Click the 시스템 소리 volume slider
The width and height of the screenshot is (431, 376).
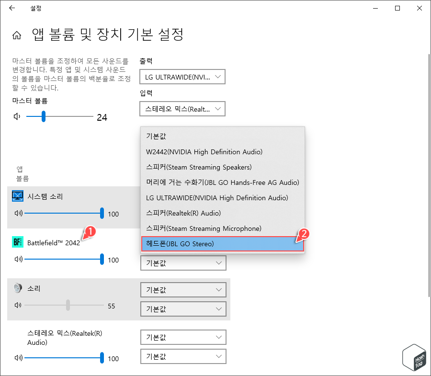64,213
